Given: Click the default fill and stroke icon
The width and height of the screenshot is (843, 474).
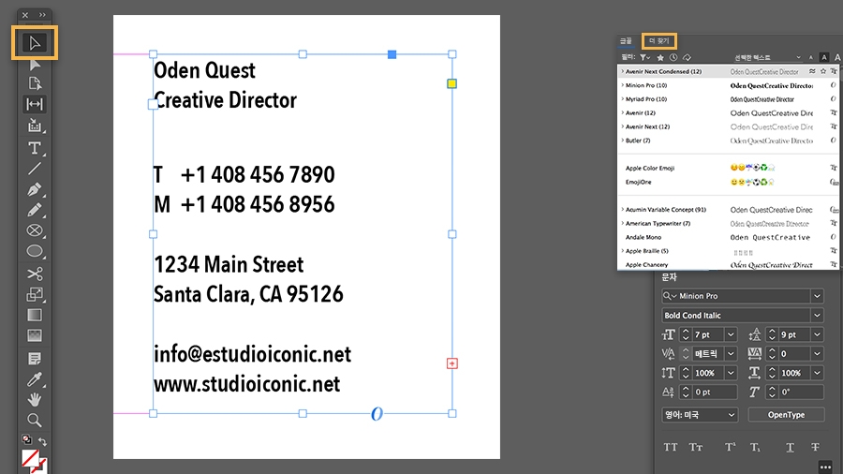Looking at the screenshot, I should click(x=26, y=439).
